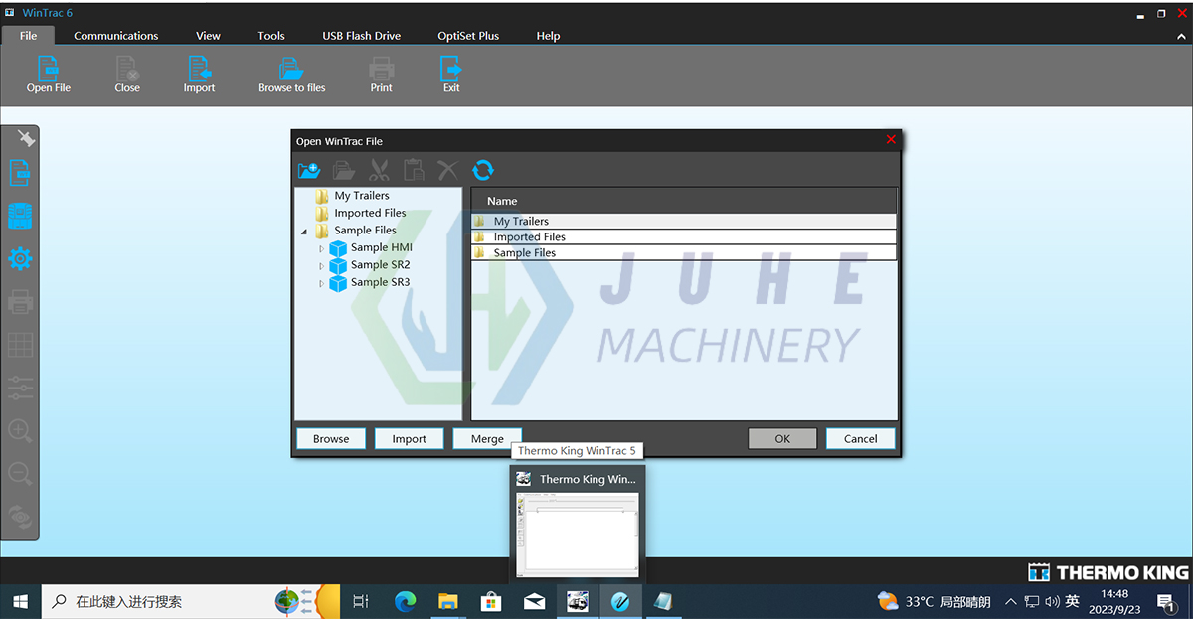
Task: Click the document icon in the left sidebar
Action: [x=20, y=173]
